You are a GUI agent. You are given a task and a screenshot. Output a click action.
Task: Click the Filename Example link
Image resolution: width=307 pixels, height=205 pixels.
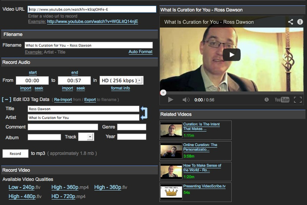34,52
